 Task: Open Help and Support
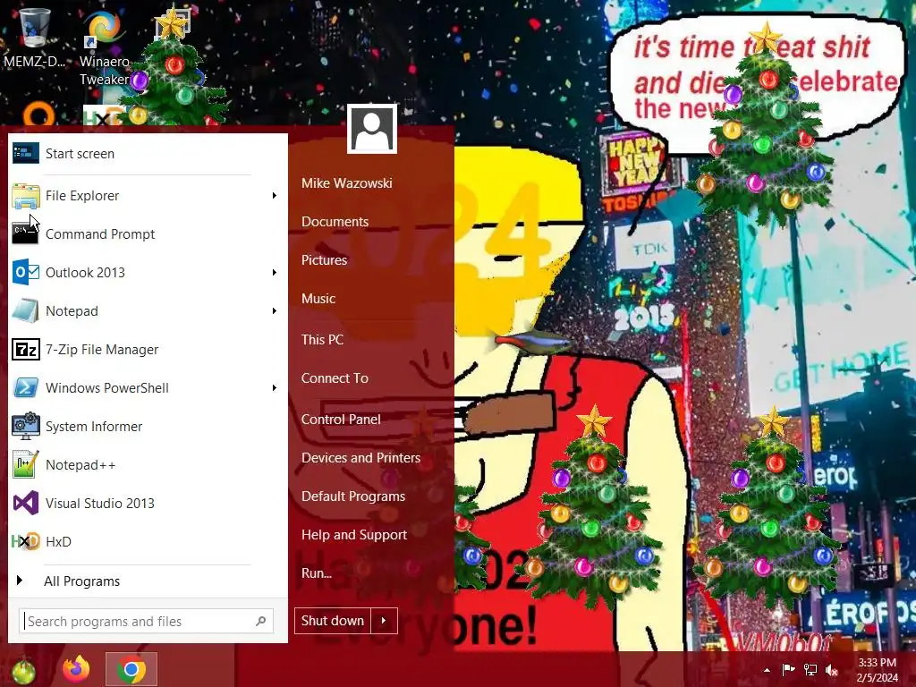pos(354,535)
